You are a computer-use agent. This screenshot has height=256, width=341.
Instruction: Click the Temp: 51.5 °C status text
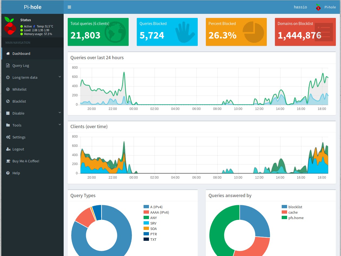click(45, 26)
